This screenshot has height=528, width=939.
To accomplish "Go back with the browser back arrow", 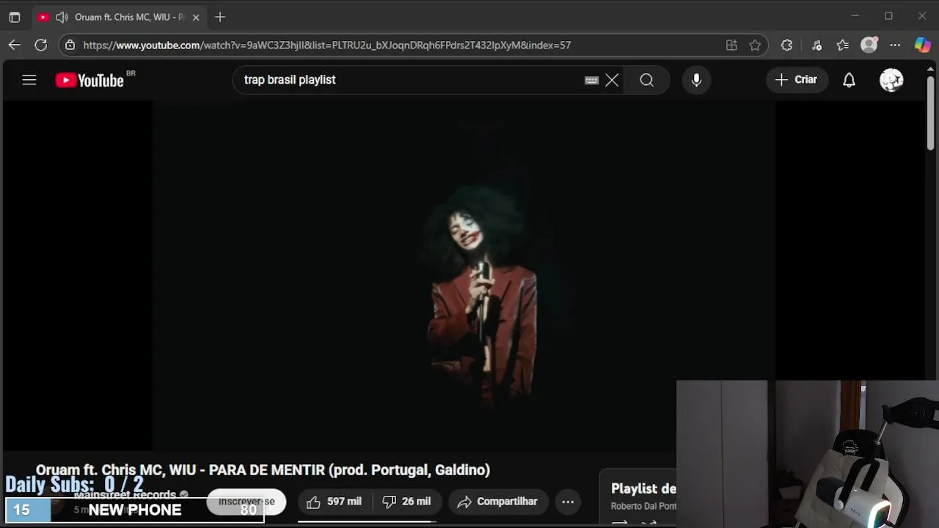I will (x=15, y=45).
